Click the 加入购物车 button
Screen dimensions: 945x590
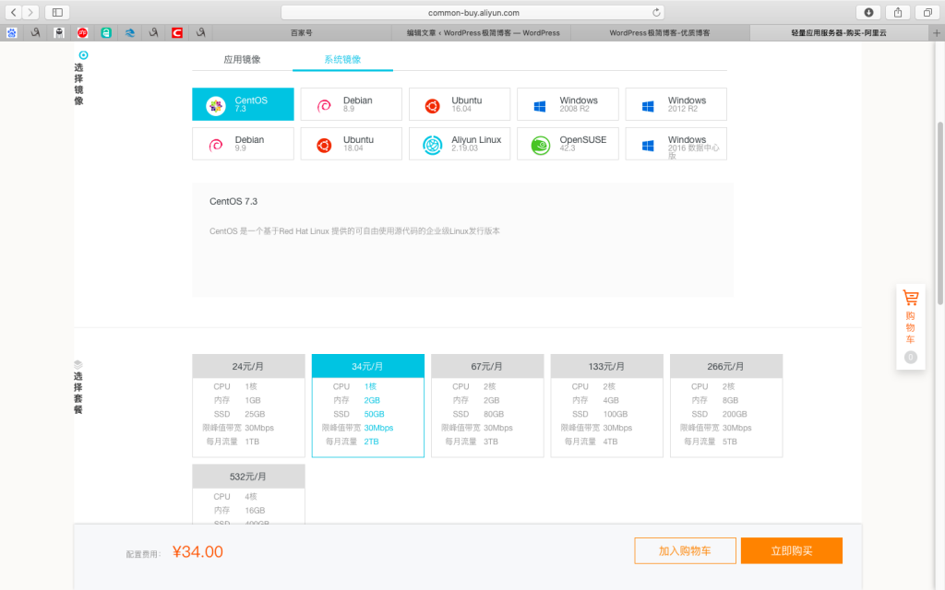point(686,551)
